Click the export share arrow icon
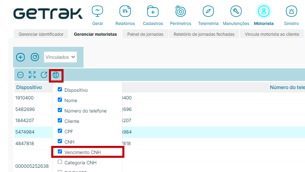Screen dimensions: 305x172 click(x=44, y=75)
